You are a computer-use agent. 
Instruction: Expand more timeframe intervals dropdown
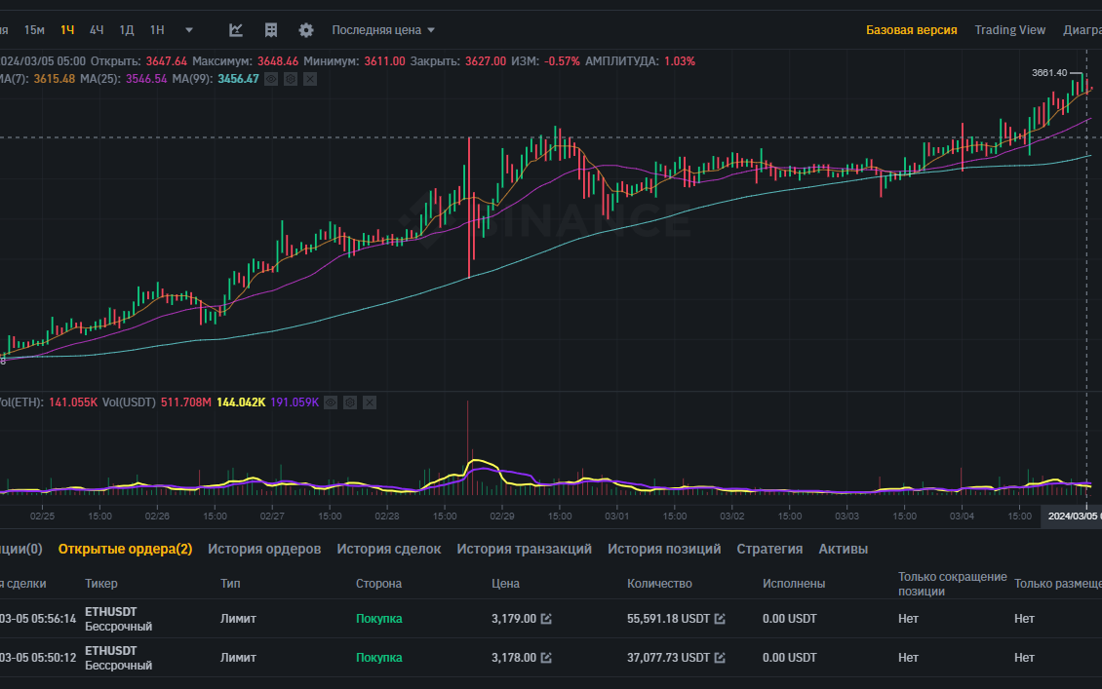tap(189, 30)
